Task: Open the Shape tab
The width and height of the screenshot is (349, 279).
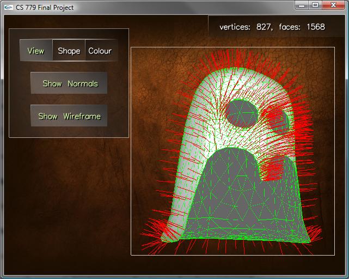Action: point(69,51)
